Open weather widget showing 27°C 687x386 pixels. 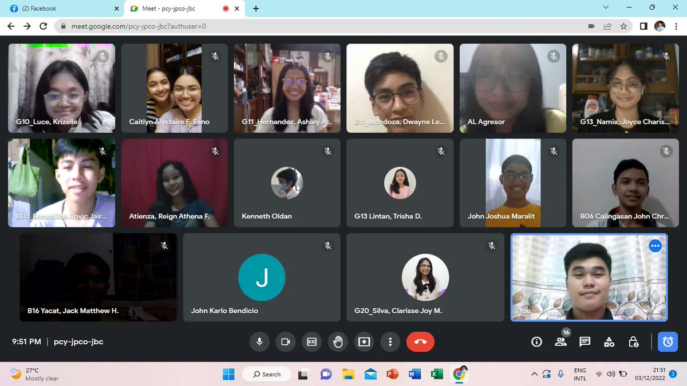(x=35, y=374)
